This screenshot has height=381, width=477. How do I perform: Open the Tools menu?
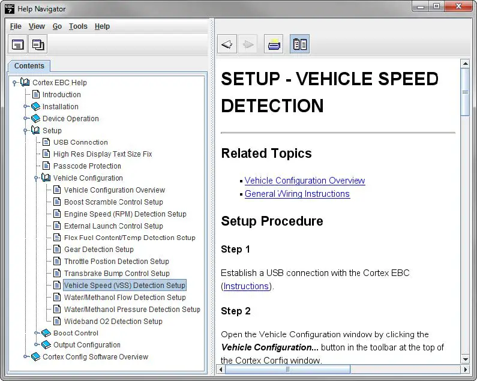pos(78,26)
